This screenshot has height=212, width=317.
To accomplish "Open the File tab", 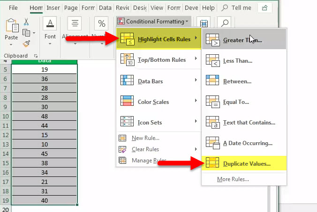I will pyautogui.click(x=13, y=8).
